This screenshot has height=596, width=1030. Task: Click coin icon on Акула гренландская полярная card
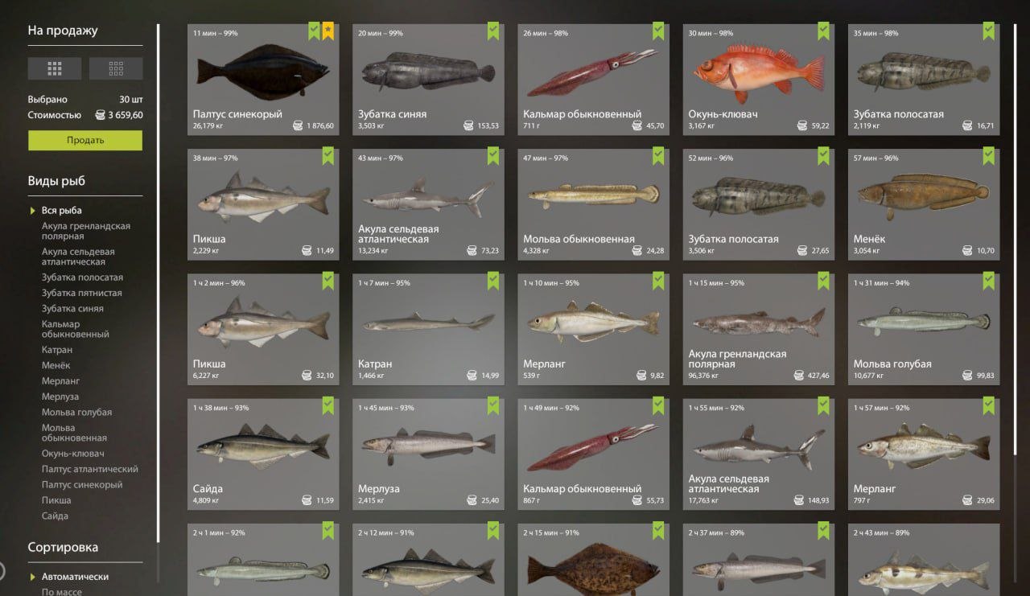pos(799,376)
